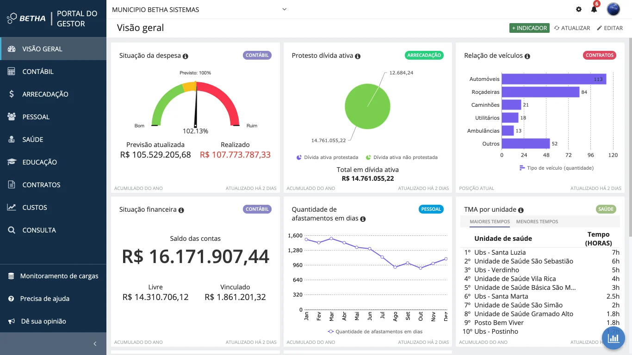Open Contábil section in sidebar
Image resolution: width=632 pixels, height=355 pixels.
pyautogui.click(x=53, y=71)
